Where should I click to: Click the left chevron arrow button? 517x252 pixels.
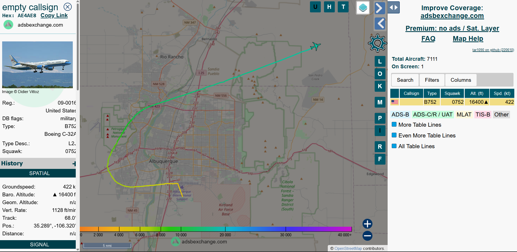(x=380, y=24)
